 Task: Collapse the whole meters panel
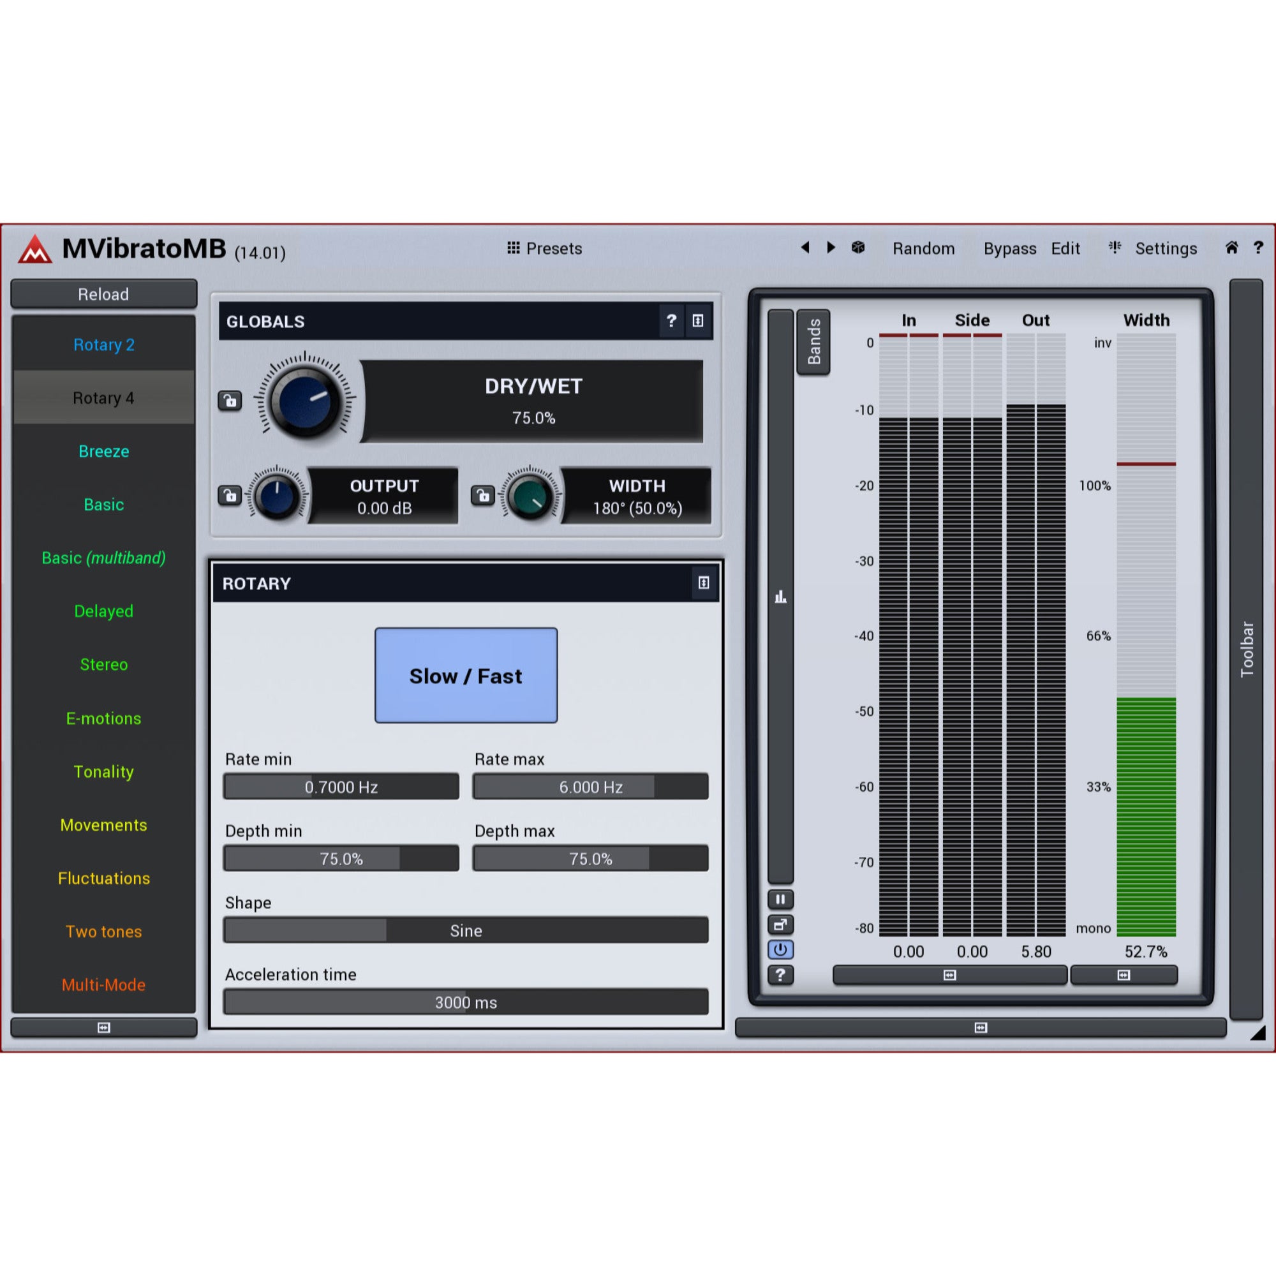tap(981, 1027)
